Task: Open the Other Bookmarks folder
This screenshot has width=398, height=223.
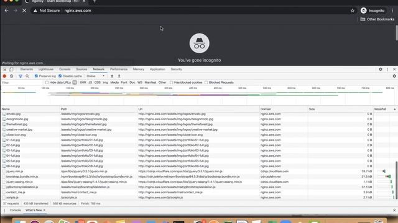Action: pyautogui.click(x=377, y=19)
